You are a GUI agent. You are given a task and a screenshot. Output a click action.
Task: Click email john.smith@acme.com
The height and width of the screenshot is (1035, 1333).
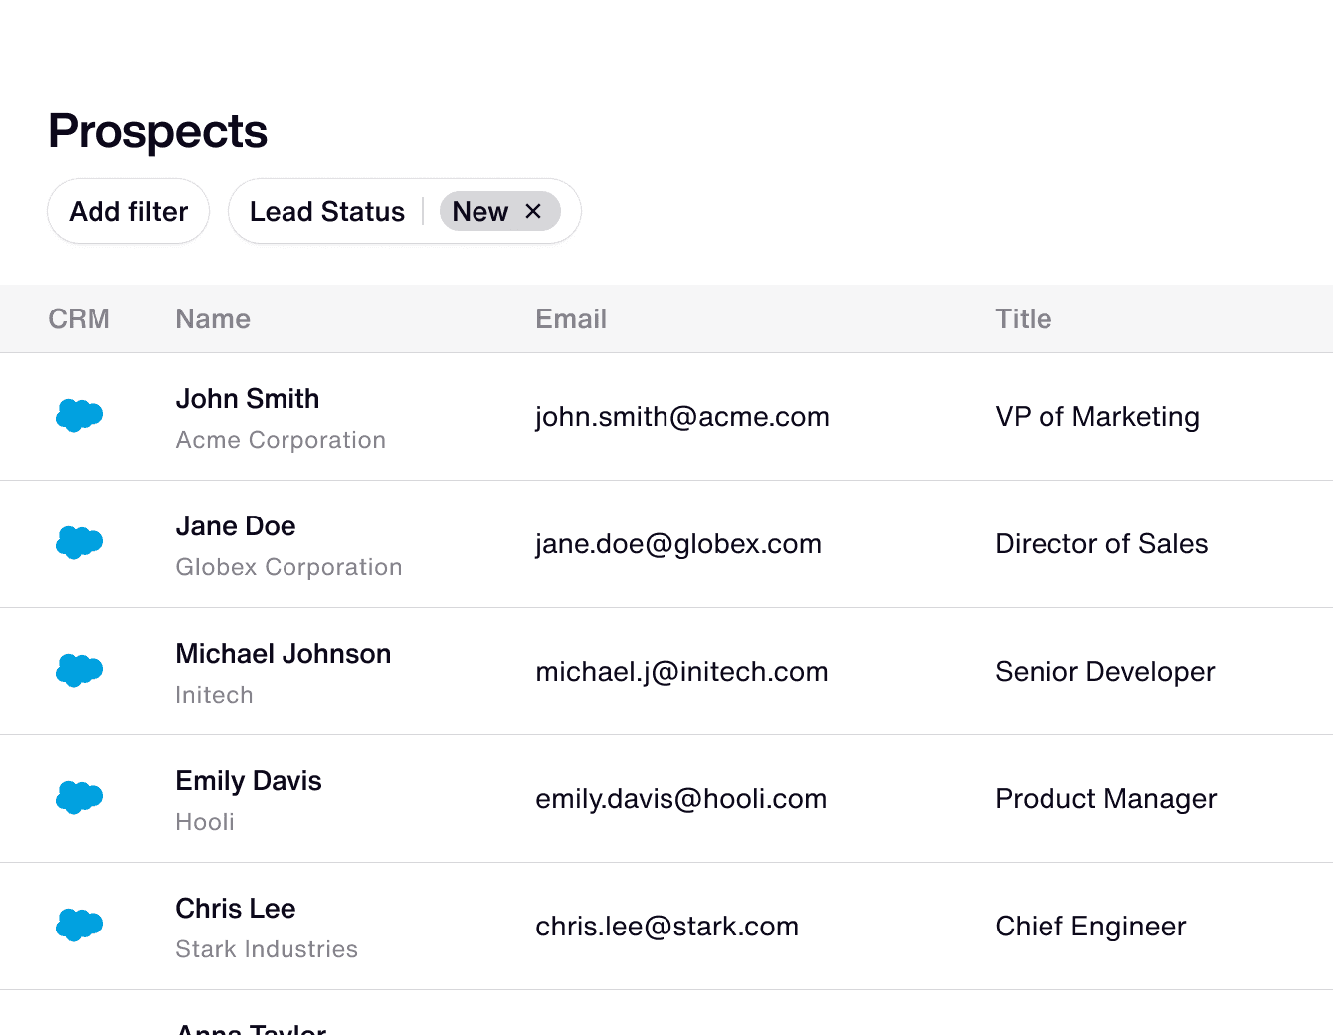pos(681,417)
